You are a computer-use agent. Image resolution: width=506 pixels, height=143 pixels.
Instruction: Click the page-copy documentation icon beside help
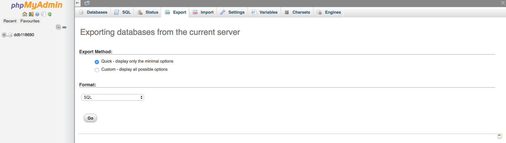[x=43, y=14]
